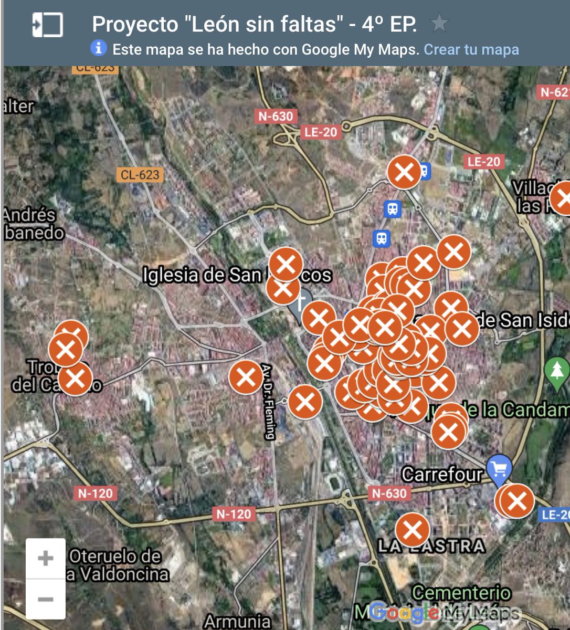
Task: Click the lowest blue train station icon
Action: pos(382,239)
